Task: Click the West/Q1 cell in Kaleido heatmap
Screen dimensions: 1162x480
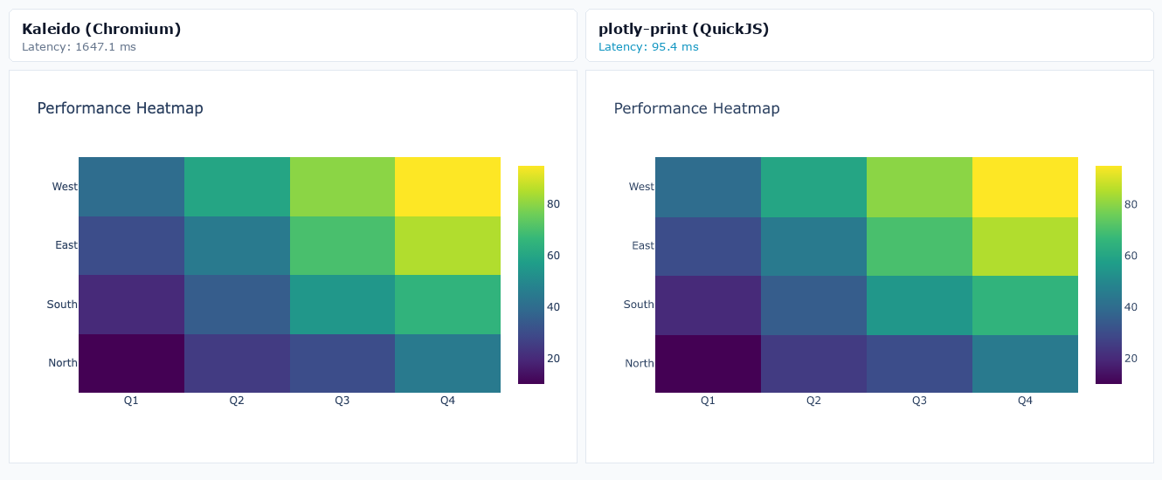Action: pos(131,187)
